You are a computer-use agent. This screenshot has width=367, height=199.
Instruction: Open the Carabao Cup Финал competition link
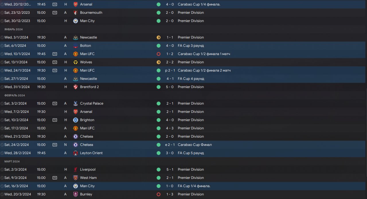(x=195, y=145)
